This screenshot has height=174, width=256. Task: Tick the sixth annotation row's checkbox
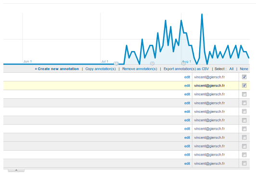244,120
